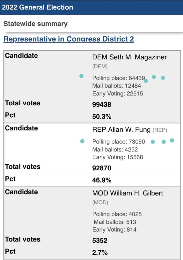The height and width of the screenshot is (260, 183).
Task: Click the 46.9% percentage value
Action: [x=102, y=180]
